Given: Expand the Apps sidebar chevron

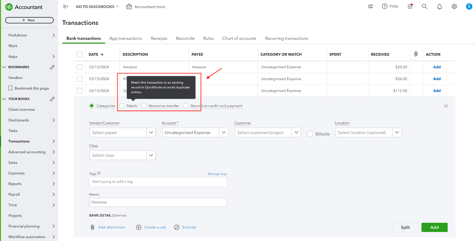Looking at the screenshot, I should (53, 56).
